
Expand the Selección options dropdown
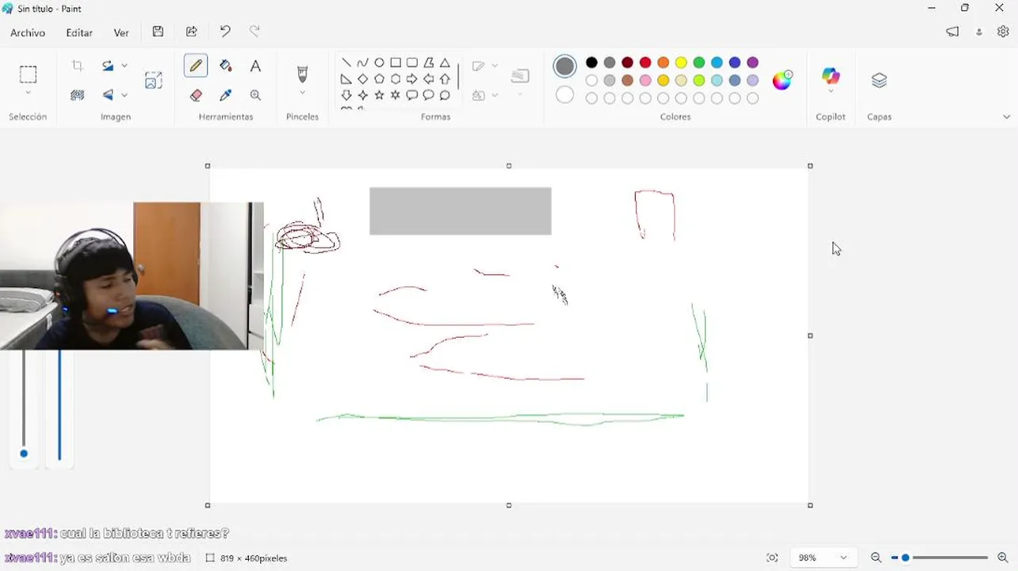pyautogui.click(x=28, y=94)
